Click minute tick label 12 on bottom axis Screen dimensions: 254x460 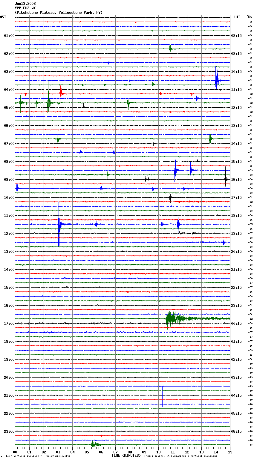coord(187,452)
